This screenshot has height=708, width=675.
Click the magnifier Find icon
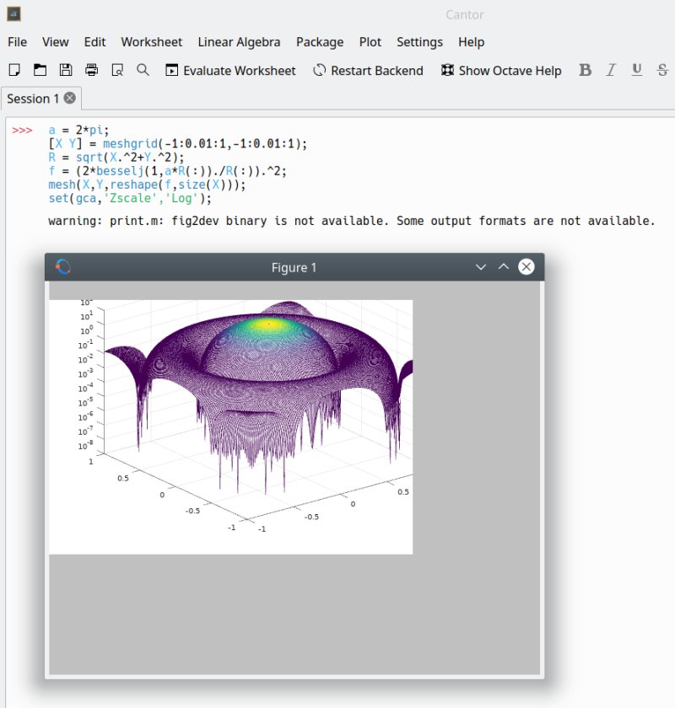pos(143,70)
